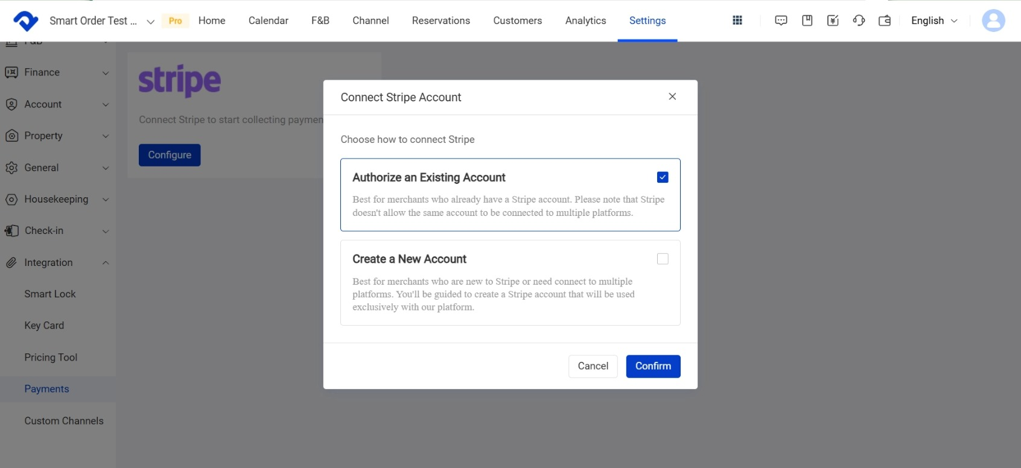Open Key Card in the sidebar

coord(44,326)
